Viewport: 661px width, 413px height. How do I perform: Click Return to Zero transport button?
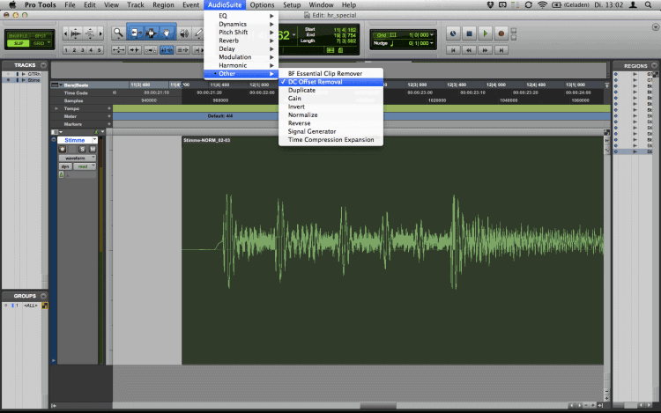point(453,50)
